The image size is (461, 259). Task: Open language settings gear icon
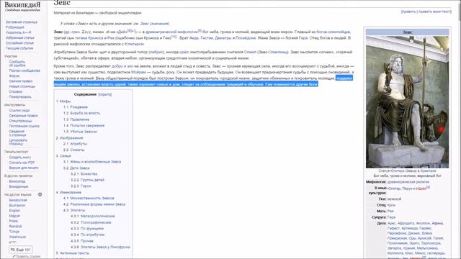click(x=40, y=194)
